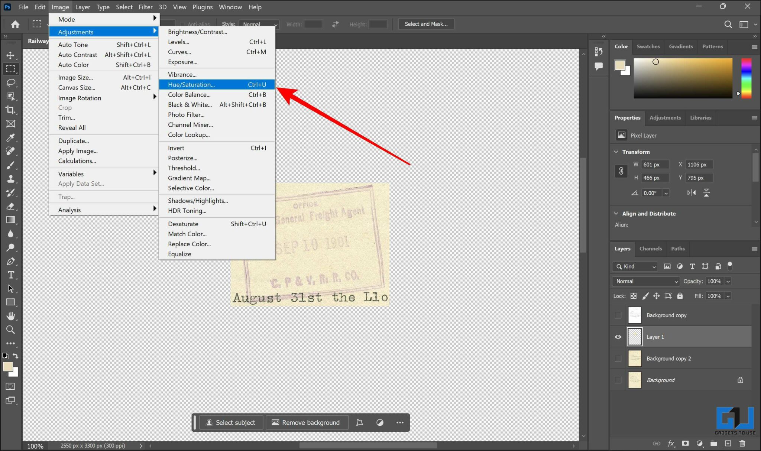Select the Type tool
The height and width of the screenshot is (451, 761).
[11, 275]
